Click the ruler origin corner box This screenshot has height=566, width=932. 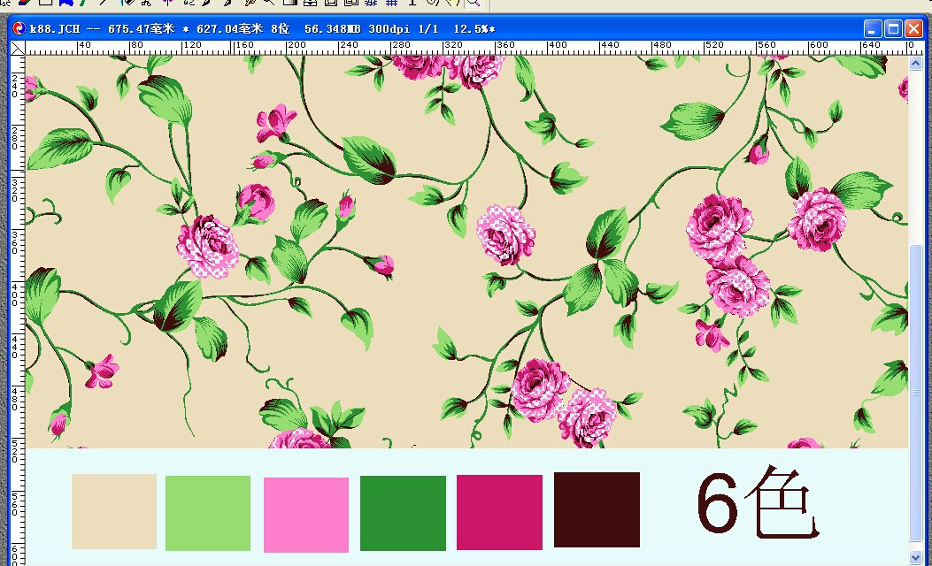click(17, 48)
